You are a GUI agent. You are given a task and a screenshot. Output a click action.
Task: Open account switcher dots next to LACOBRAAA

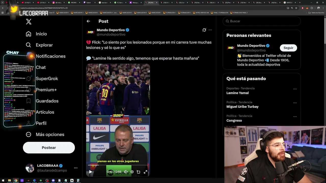[76, 168]
